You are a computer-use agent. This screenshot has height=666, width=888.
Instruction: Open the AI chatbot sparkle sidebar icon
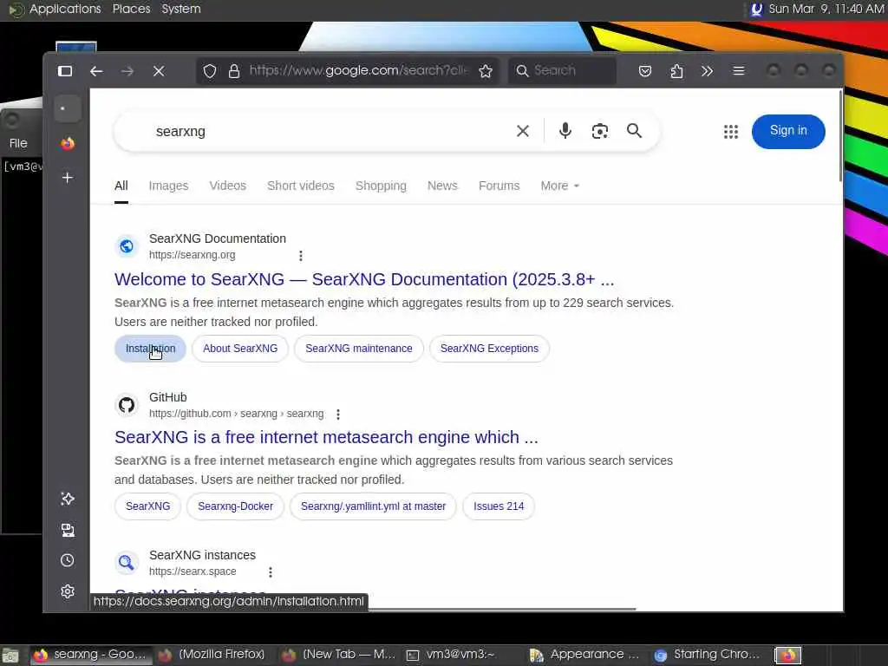68,499
